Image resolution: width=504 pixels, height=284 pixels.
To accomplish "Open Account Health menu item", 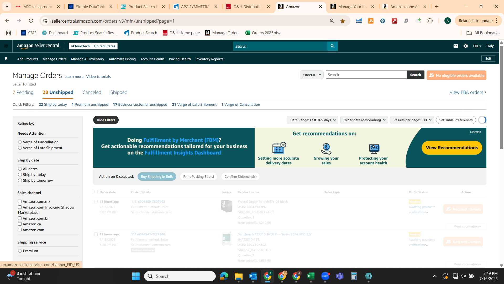I will coord(152,59).
